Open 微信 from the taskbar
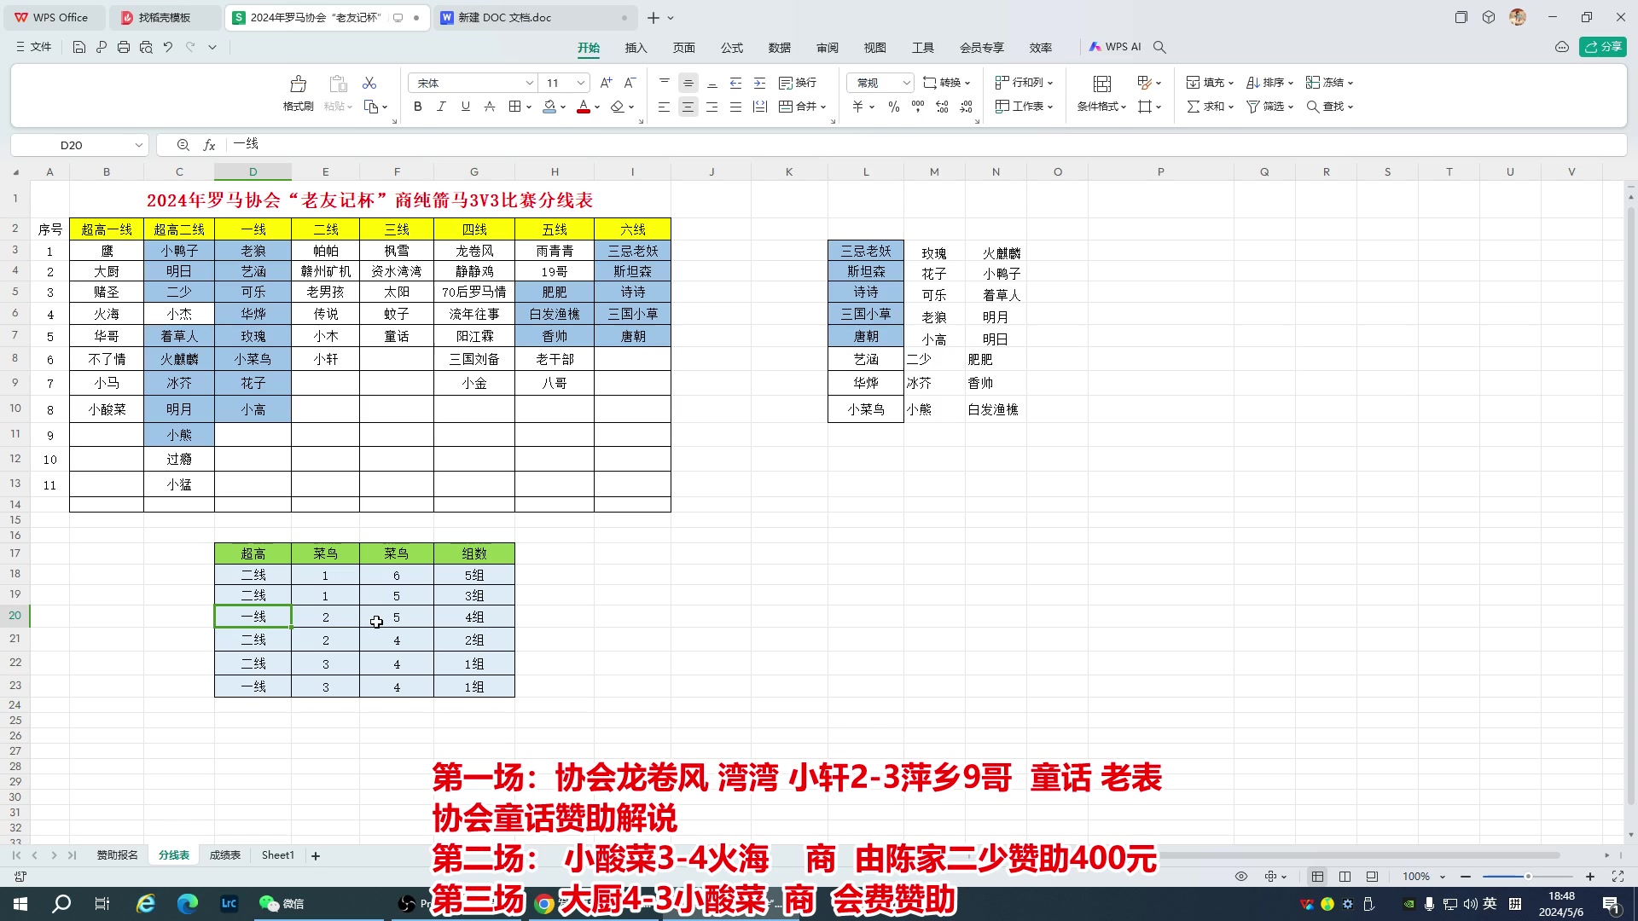This screenshot has height=921, width=1638. 282,904
